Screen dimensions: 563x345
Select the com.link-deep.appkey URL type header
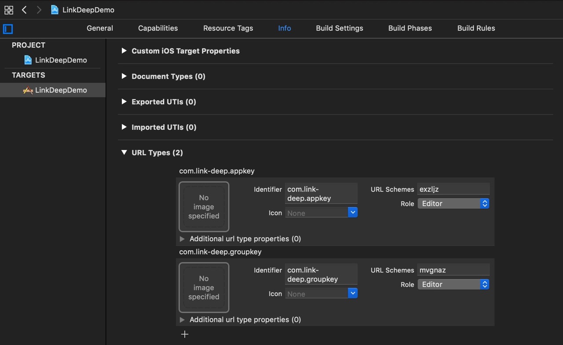(217, 171)
